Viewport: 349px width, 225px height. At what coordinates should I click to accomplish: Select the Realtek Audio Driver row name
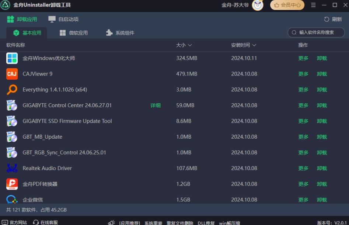click(x=47, y=169)
